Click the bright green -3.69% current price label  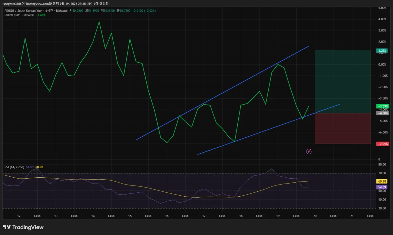(x=382, y=106)
